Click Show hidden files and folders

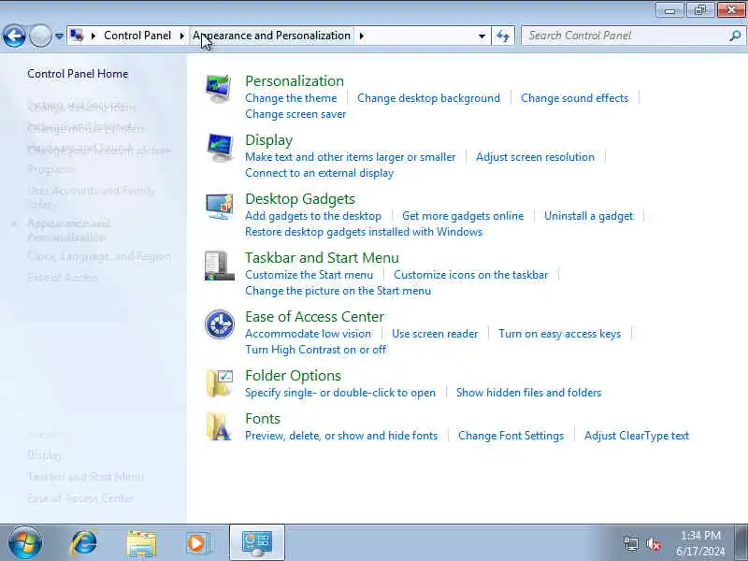(x=528, y=393)
